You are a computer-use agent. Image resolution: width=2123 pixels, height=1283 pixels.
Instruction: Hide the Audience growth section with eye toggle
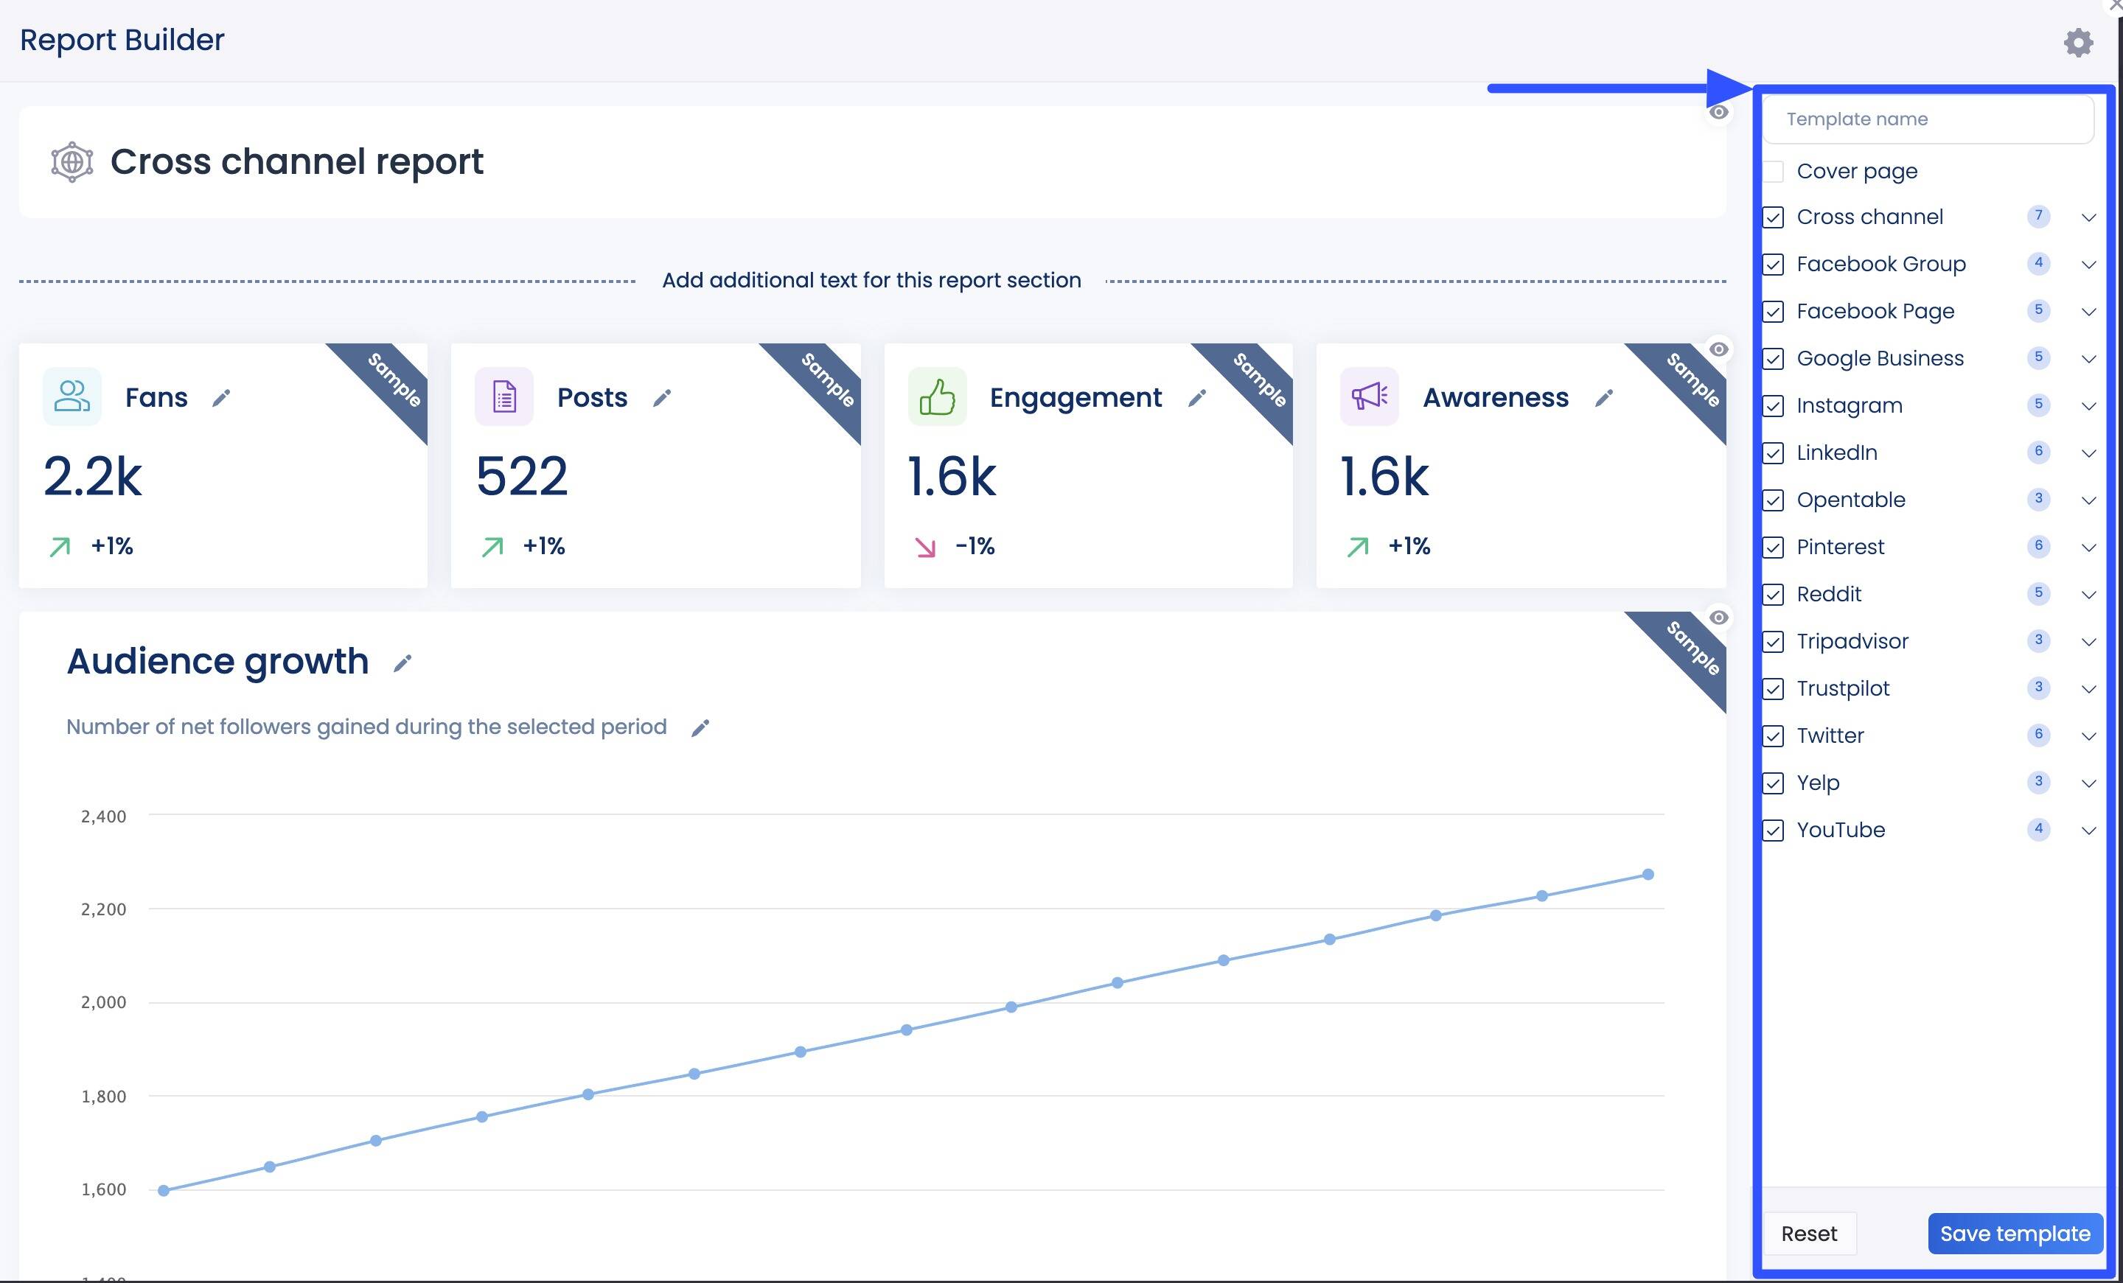pos(1719,617)
